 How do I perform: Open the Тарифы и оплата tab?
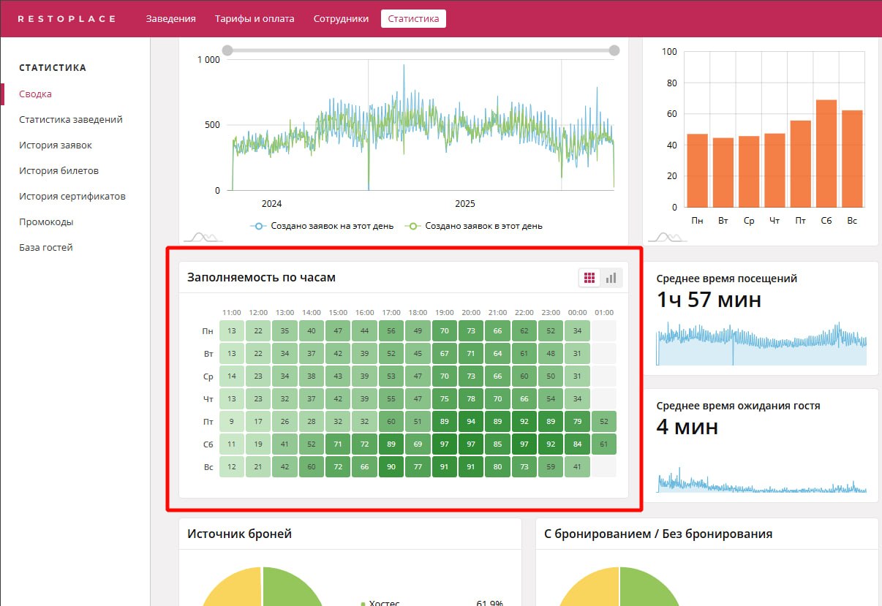click(255, 18)
